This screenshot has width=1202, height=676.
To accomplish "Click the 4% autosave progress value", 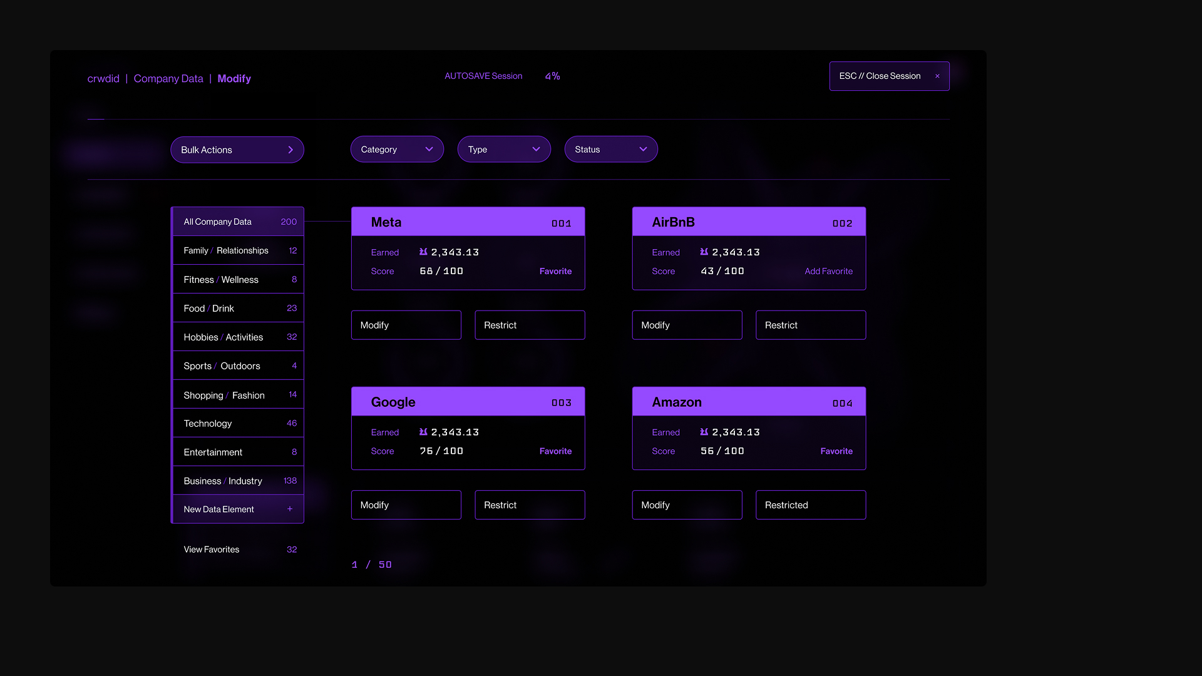I will click(x=552, y=76).
